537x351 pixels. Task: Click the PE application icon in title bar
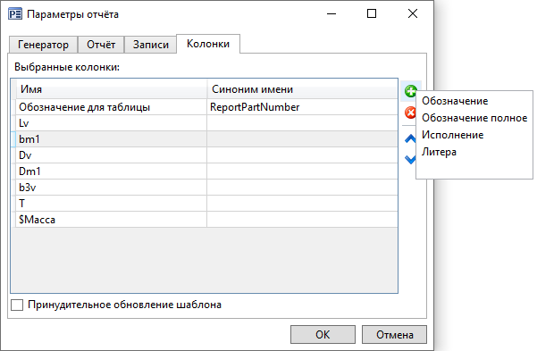[x=15, y=14]
